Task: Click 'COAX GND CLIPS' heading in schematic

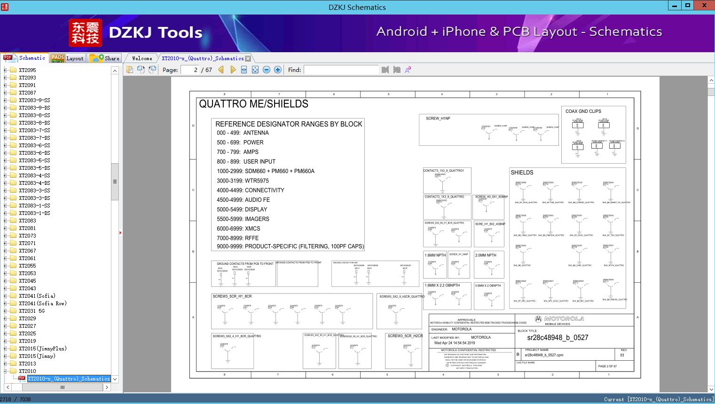Action: (583, 111)
